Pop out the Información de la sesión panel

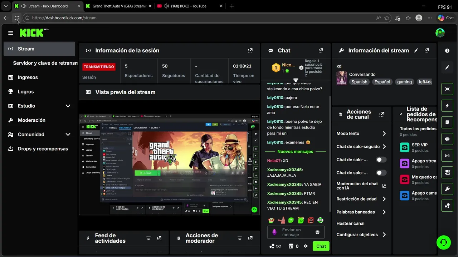pyautogui.click(x=250, y=51)
